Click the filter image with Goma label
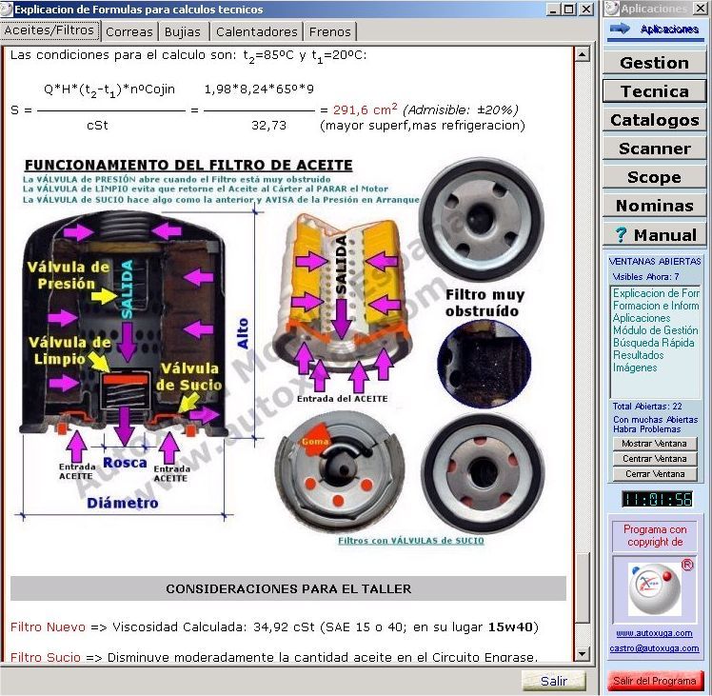Screen dimensions: 712x696 (339, 472)
